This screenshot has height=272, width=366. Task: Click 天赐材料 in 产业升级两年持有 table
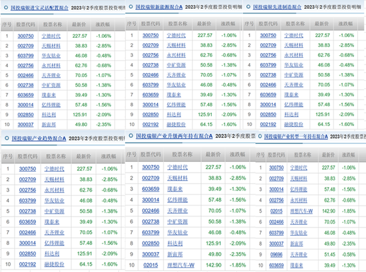point(178,178)
